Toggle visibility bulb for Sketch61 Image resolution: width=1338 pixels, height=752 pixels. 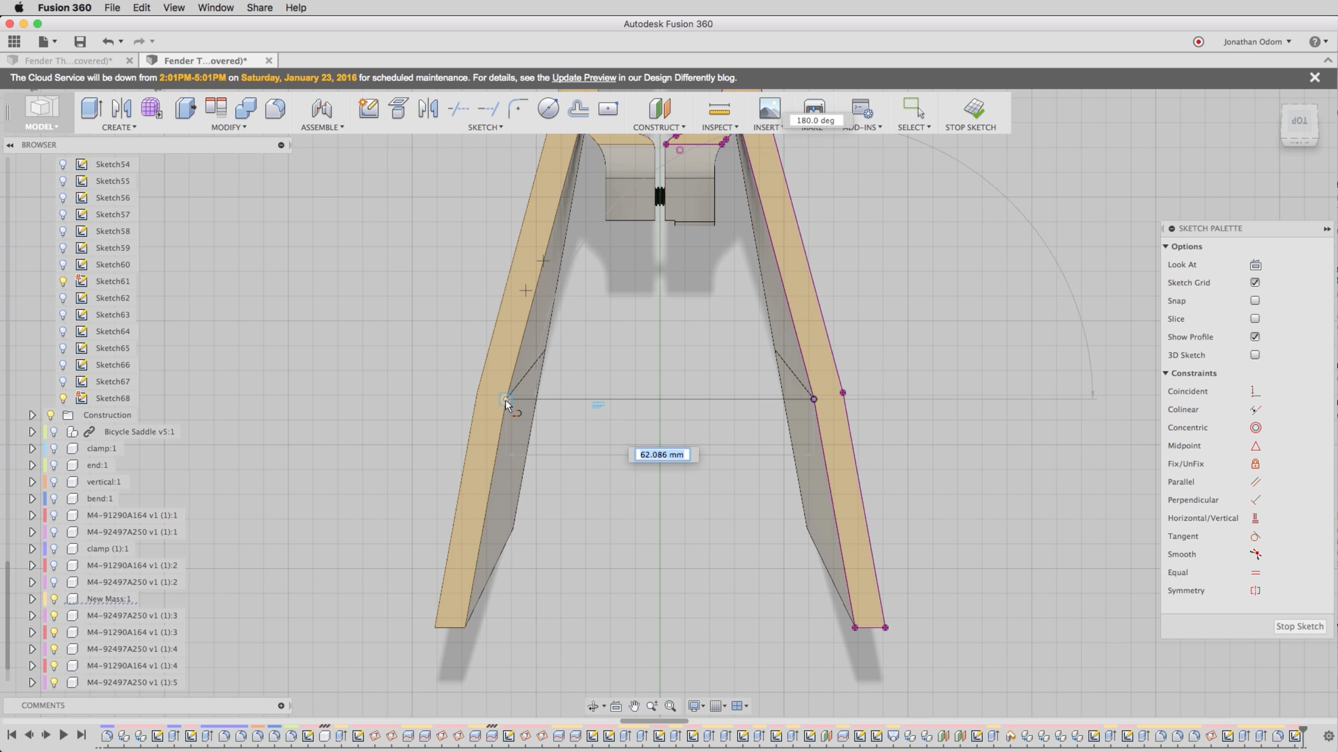(63, 281)
